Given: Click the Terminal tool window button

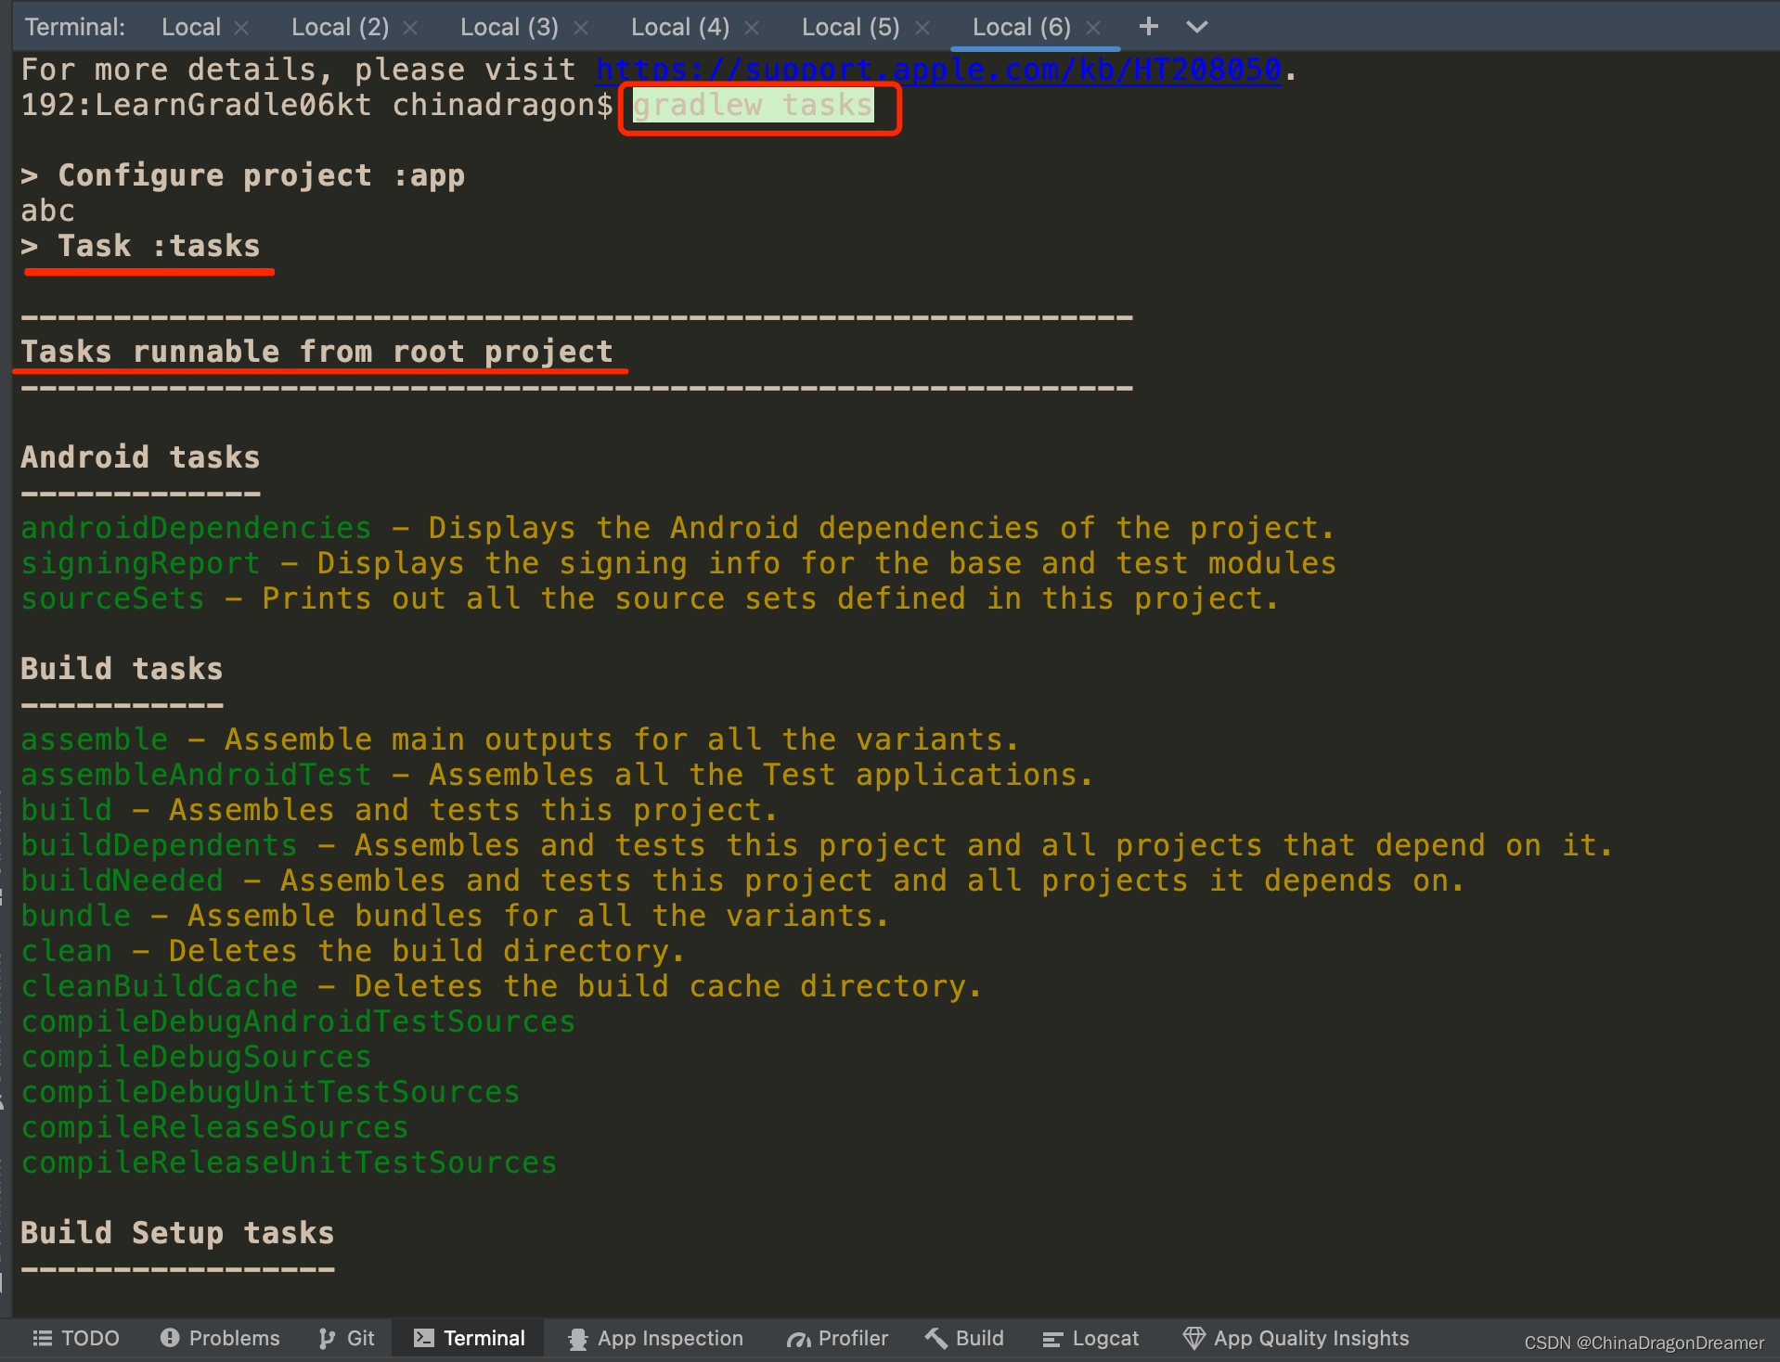Looking at the screenshot, I should (470, 1338).
